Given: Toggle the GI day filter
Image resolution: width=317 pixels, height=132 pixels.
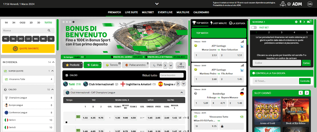Looking at the screenshot, I should pyautogui.click(x=51, y=39).
